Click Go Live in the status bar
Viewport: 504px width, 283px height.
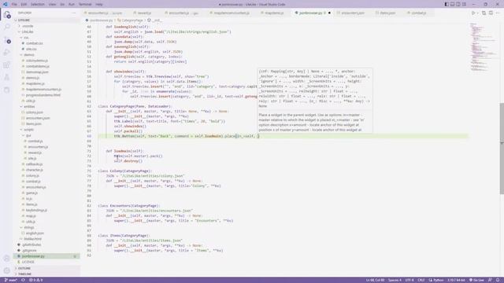click(x=477, y=280)
